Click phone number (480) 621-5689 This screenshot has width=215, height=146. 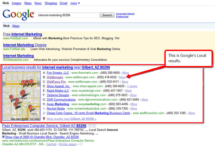[x=129, y=100]
